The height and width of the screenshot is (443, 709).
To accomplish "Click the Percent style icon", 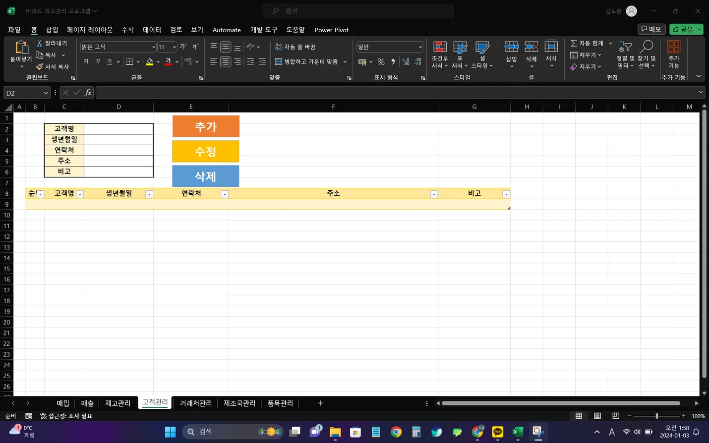I will 381,62.
